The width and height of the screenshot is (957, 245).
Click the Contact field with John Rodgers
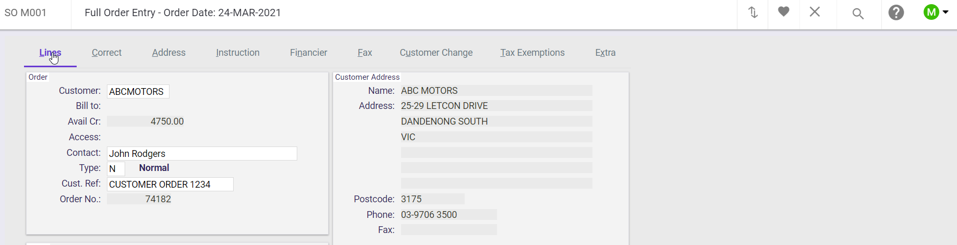[x=202, y=154]
